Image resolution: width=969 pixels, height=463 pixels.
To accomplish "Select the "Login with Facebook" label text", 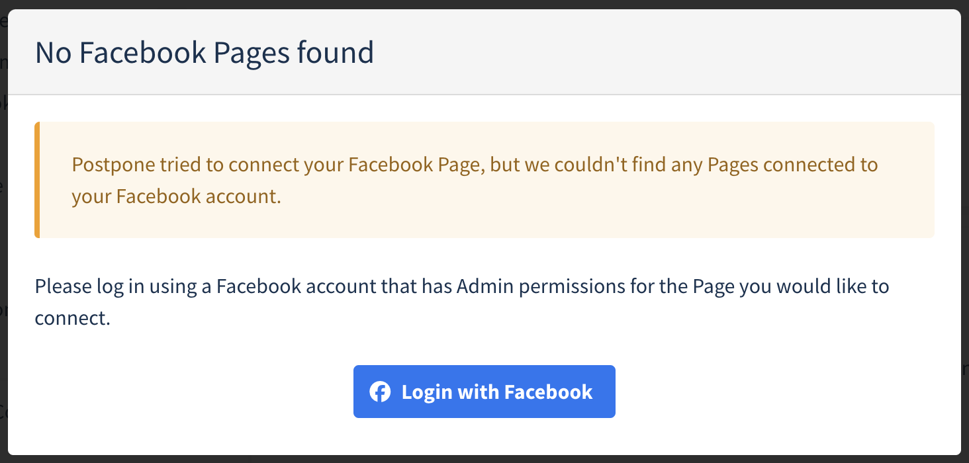I will pos(496,392).
